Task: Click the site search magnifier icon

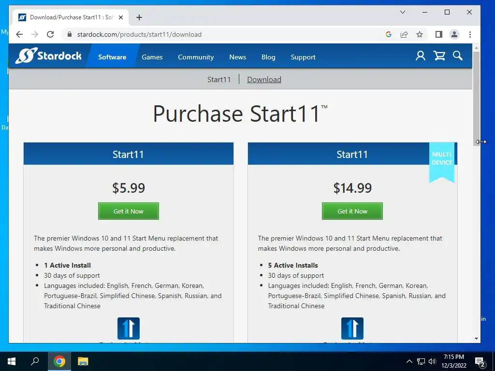Action: pyautogui.click(x=457, y=56)
